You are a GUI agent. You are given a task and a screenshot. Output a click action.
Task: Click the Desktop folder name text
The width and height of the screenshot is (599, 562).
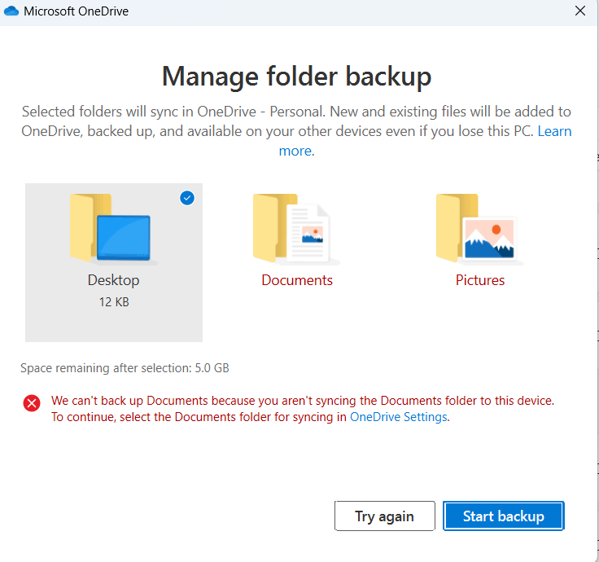[113, 280]
